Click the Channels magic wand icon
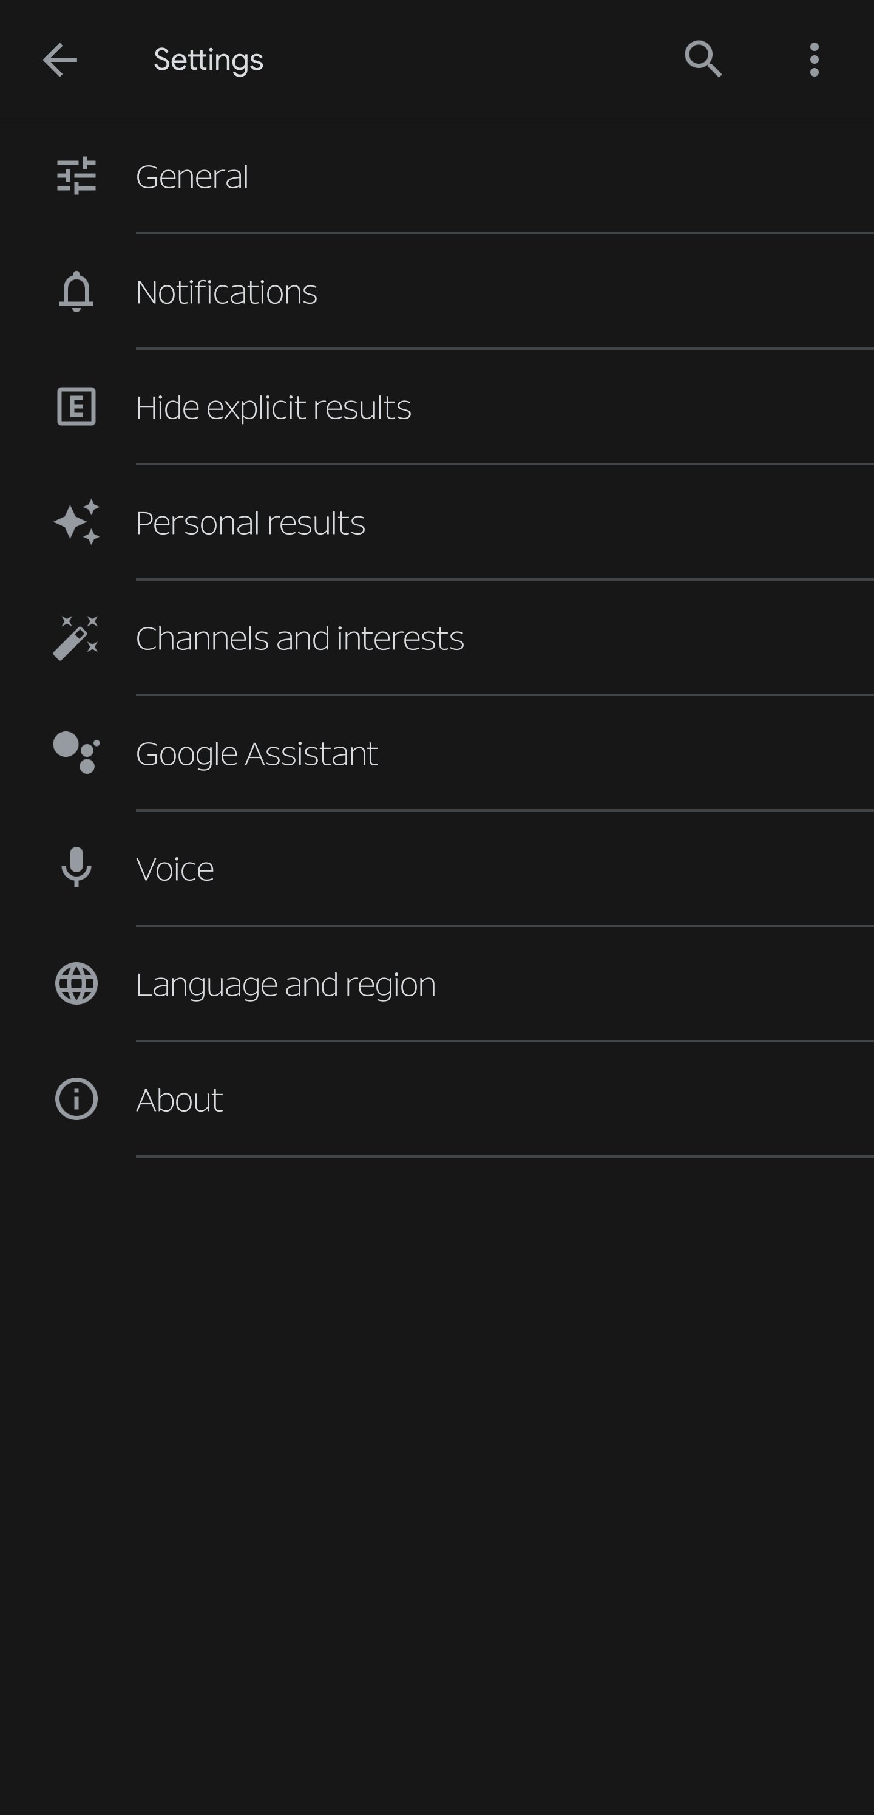 pyautogui.click(x=76, y=638)
